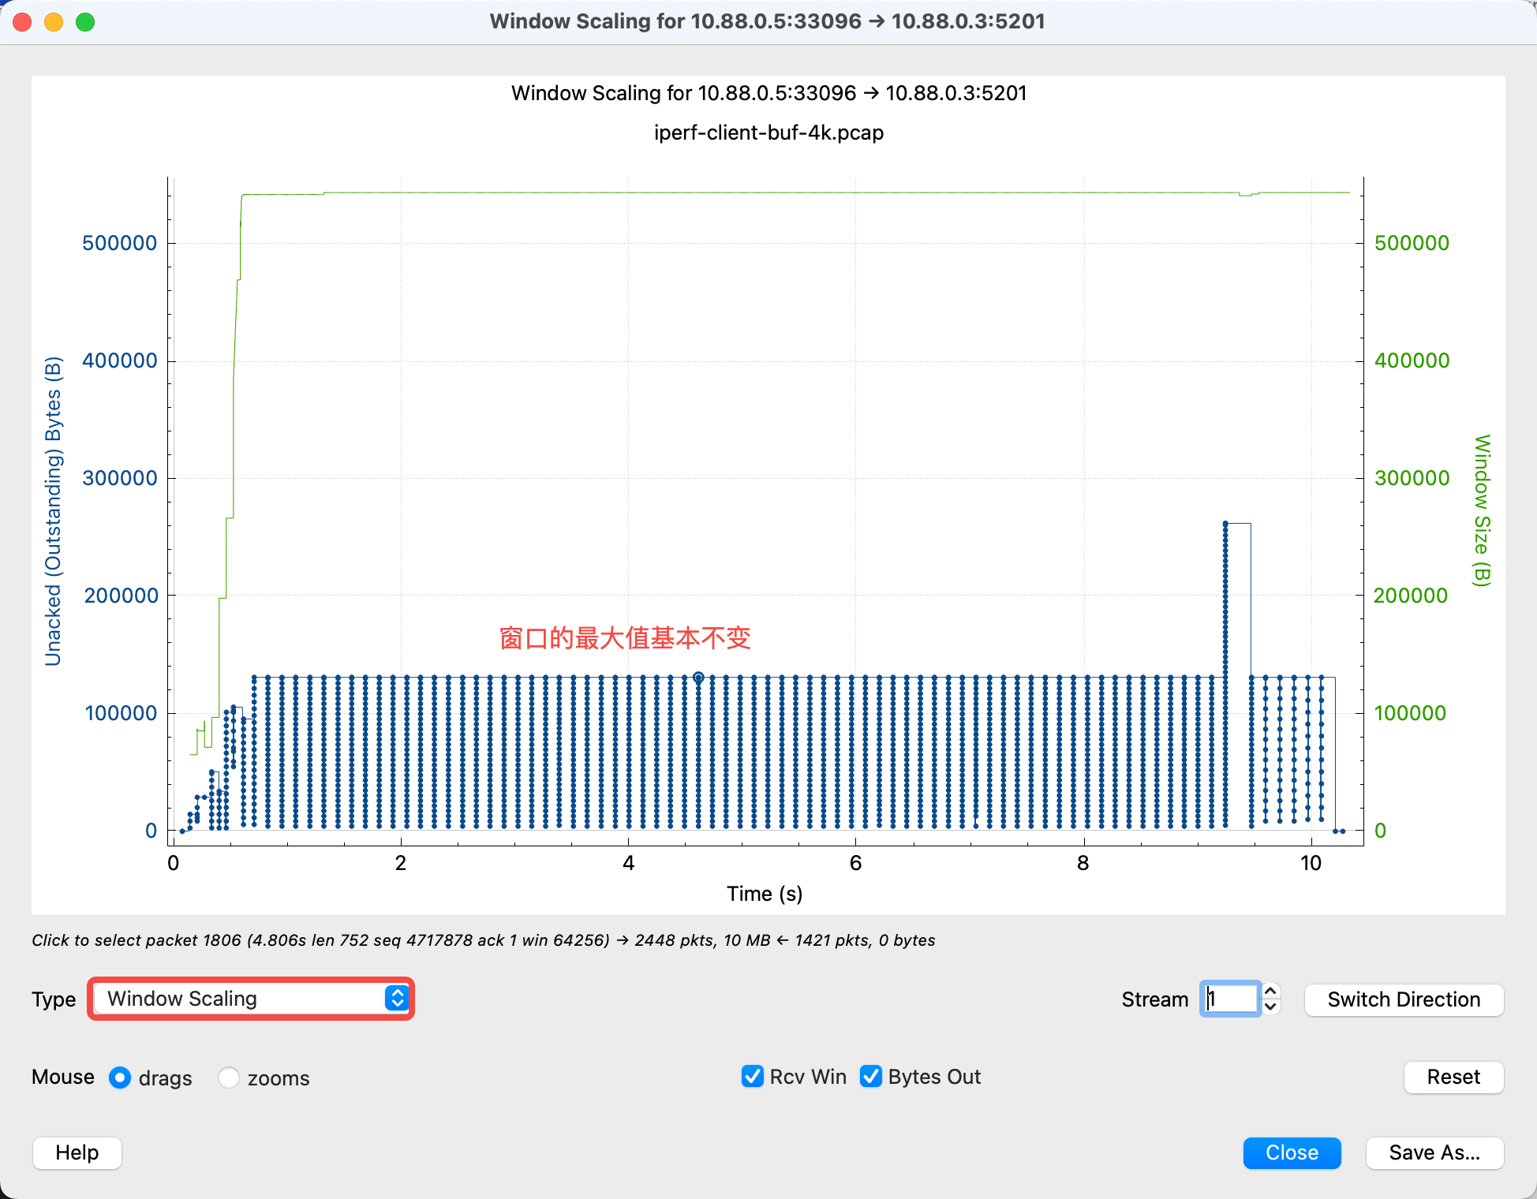Image resolution: width=1537 pixels, height=1199 pixels.
Task: Select the drags mouse radio button
Action: click(x=120, y=1078)
